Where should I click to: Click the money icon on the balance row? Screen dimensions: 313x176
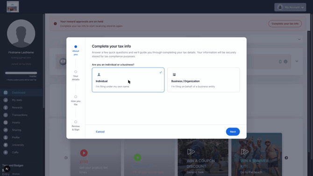coord(63,61)
